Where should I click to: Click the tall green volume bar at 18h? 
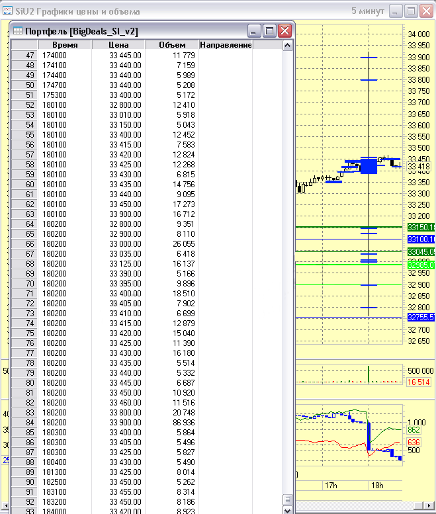point(369,374)
